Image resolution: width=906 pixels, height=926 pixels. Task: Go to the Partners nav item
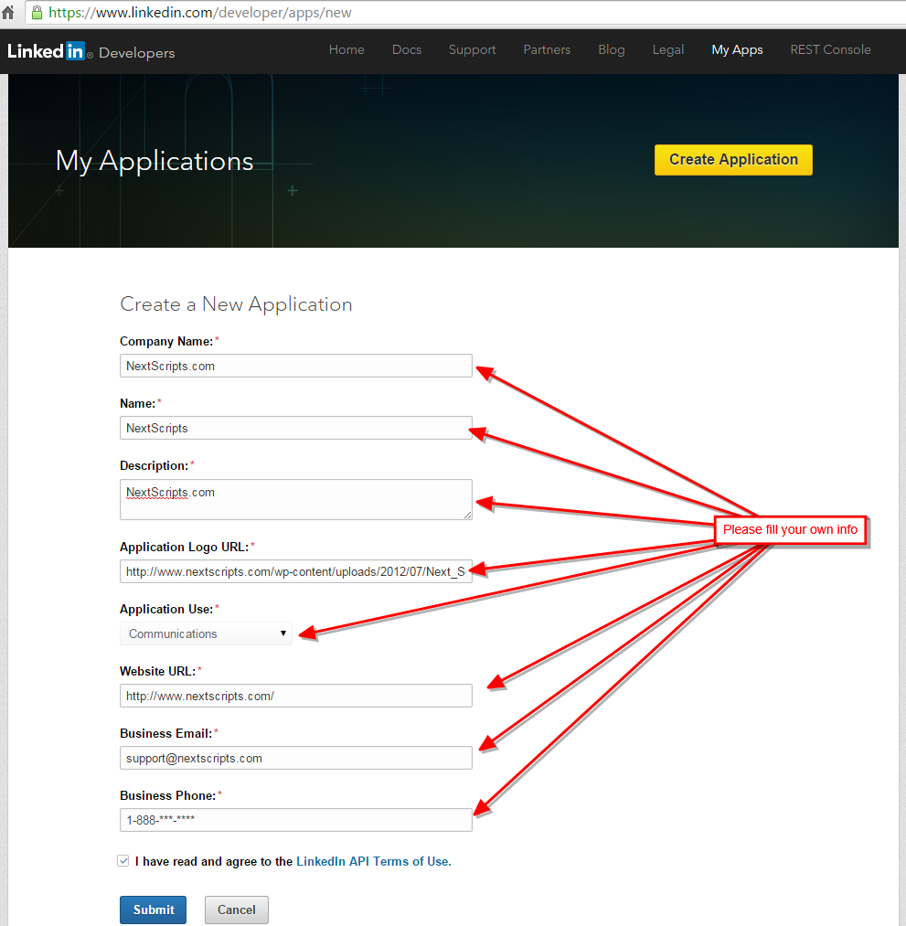coord(547,49)
